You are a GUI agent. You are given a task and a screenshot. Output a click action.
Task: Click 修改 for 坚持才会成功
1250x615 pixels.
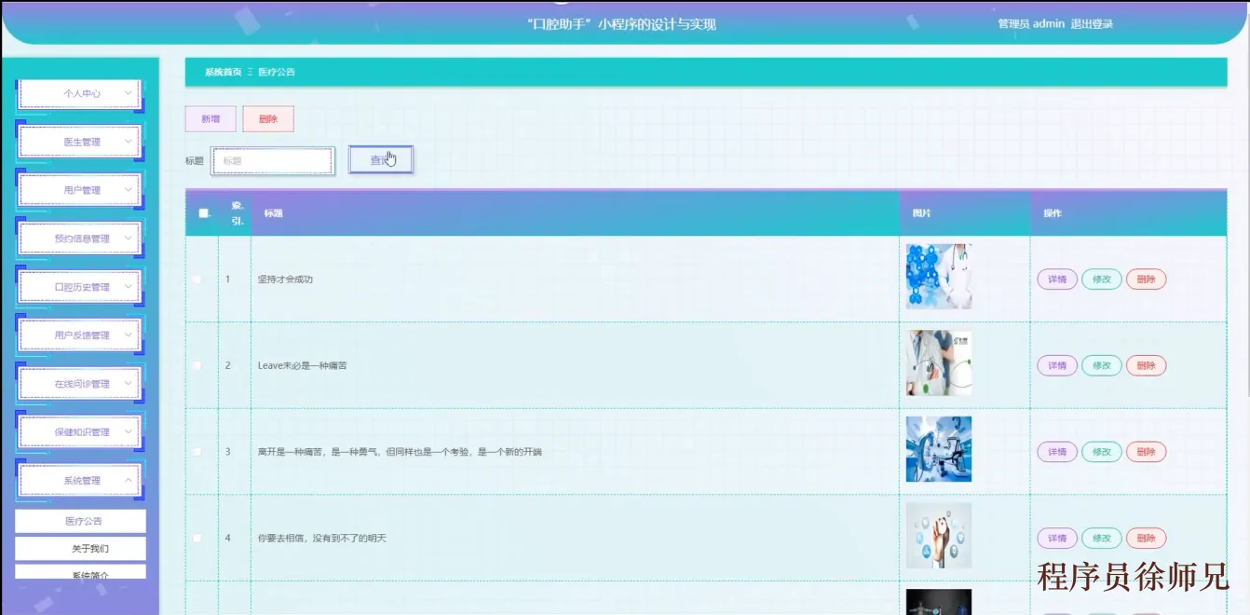pos(1102,280)
